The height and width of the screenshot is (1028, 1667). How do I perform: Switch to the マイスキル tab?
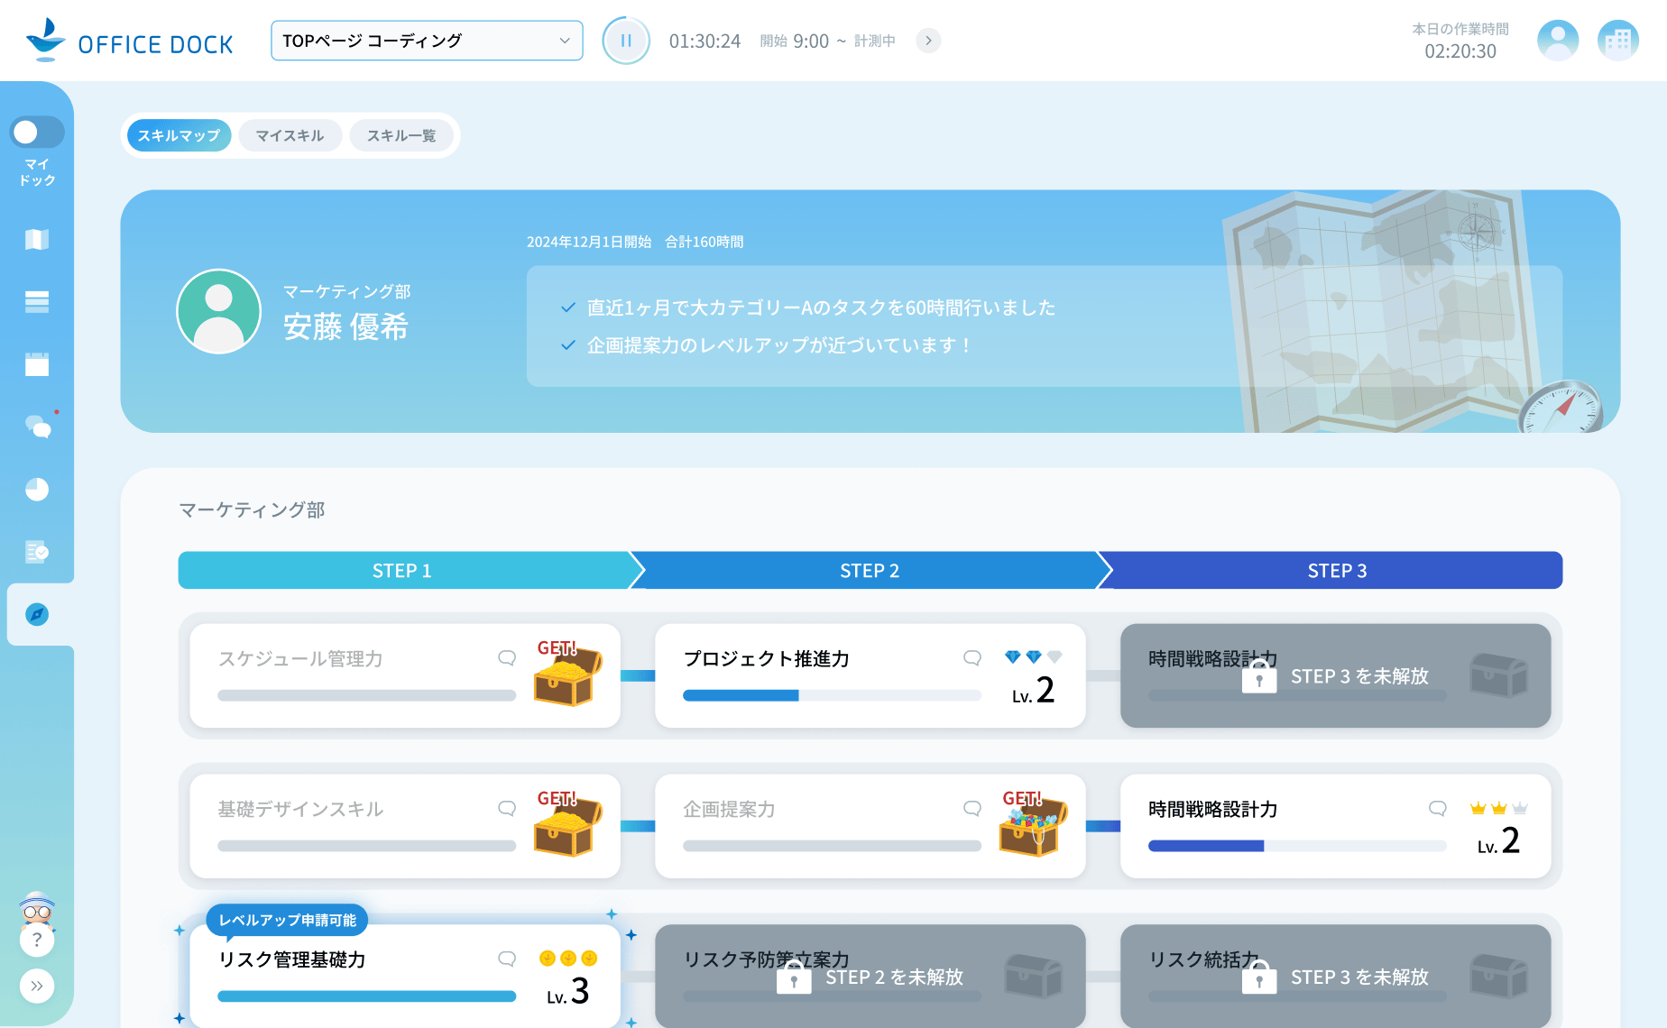pyautogui.click(x=290, y=135)
